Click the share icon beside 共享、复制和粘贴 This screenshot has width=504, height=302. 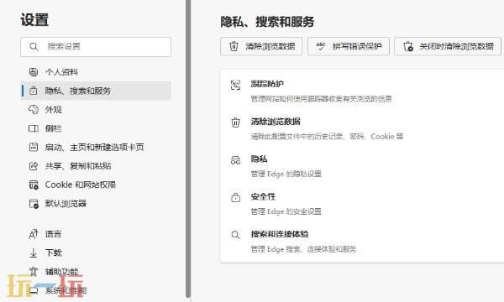tap(34, 166)
